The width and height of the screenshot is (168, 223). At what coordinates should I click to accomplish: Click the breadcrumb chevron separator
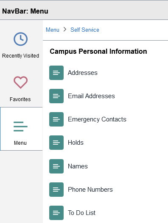click(65, 30)
